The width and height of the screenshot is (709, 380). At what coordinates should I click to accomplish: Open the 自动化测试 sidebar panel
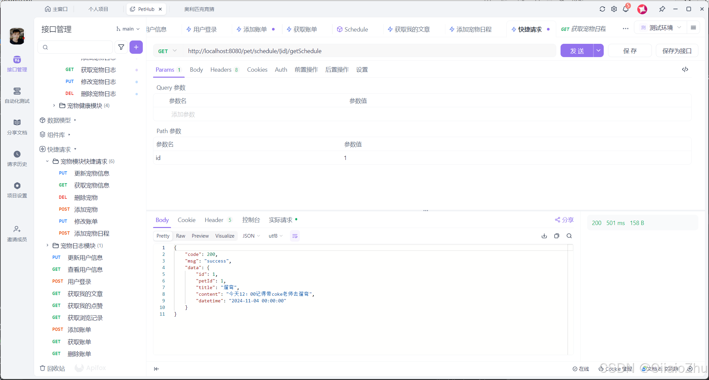coord(17,95)
